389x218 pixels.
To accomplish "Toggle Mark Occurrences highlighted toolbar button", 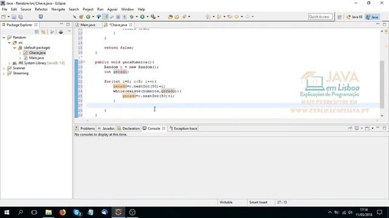I will tap(105, 17).
